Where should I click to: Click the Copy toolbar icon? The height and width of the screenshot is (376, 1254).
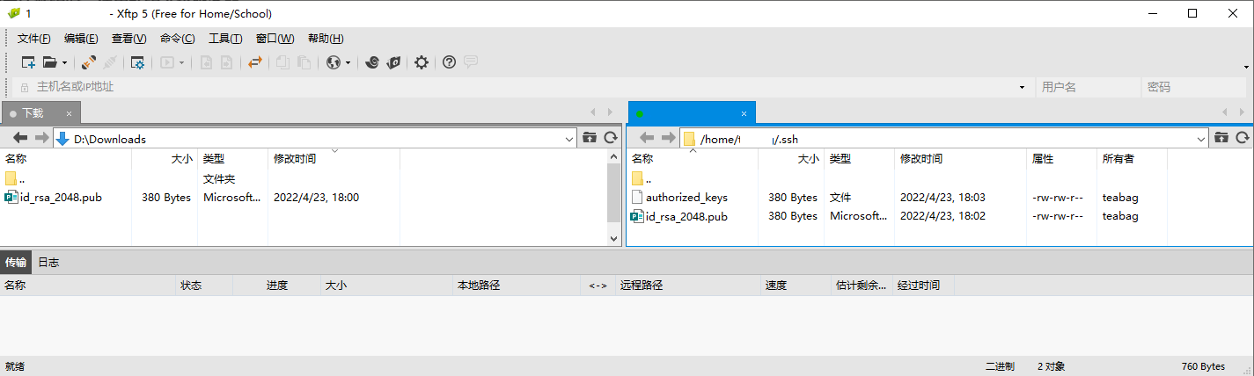click(282, 62)
